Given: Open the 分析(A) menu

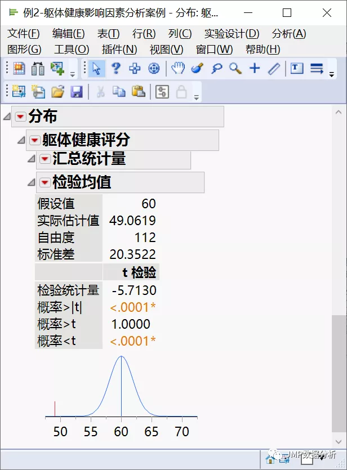Looking at the screenshot, I should point(289,34).
